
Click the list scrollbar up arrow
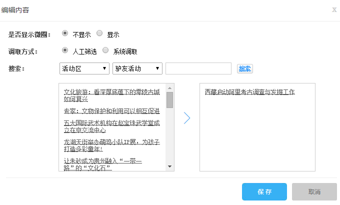170,88
